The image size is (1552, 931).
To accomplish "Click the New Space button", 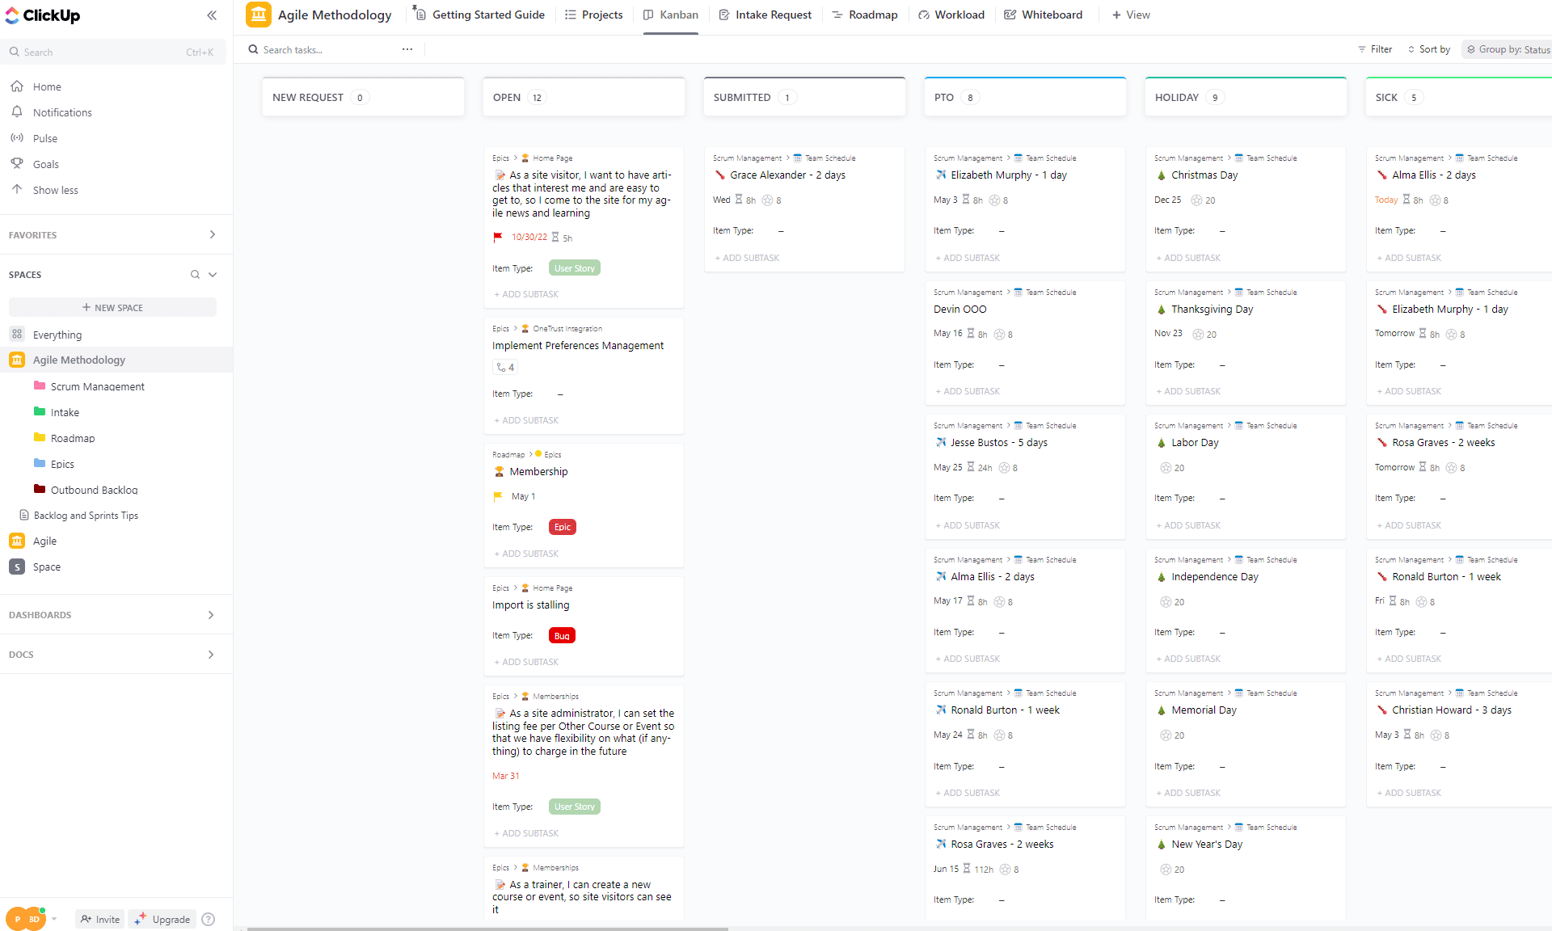I will click(x=112, y=308).
